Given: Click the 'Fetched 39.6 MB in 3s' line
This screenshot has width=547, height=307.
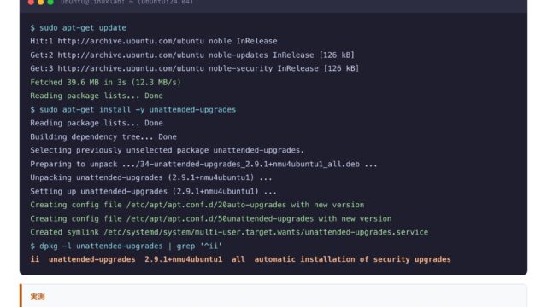Looking at the screenshot, I should click(105, 83).
